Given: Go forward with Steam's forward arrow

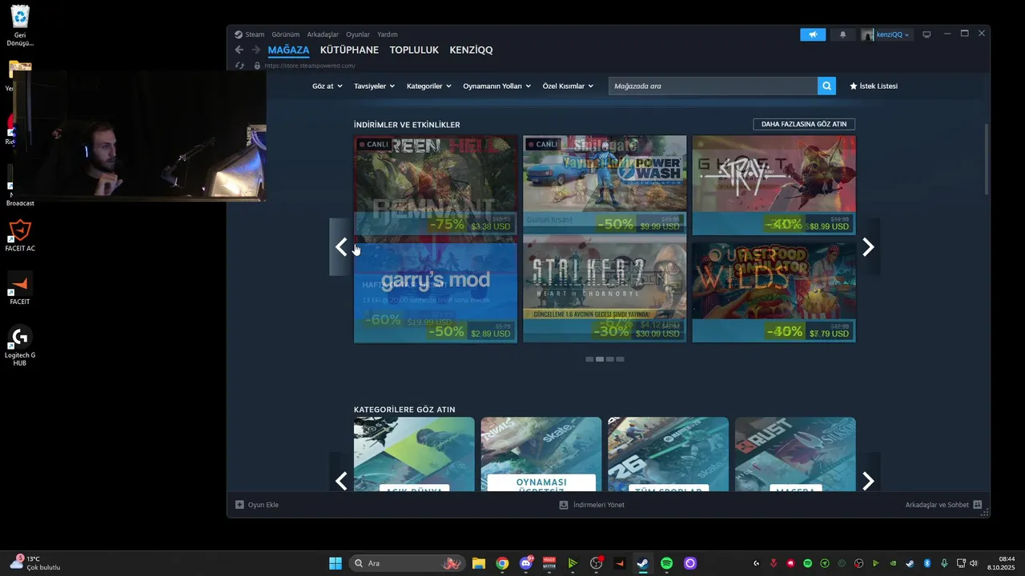Looking at the screenshot, I should (256, 50).
